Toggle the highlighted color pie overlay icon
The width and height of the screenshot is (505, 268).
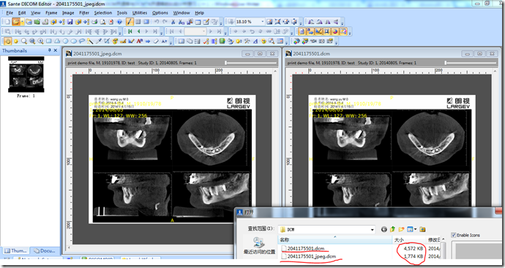[x=335, y=31]
